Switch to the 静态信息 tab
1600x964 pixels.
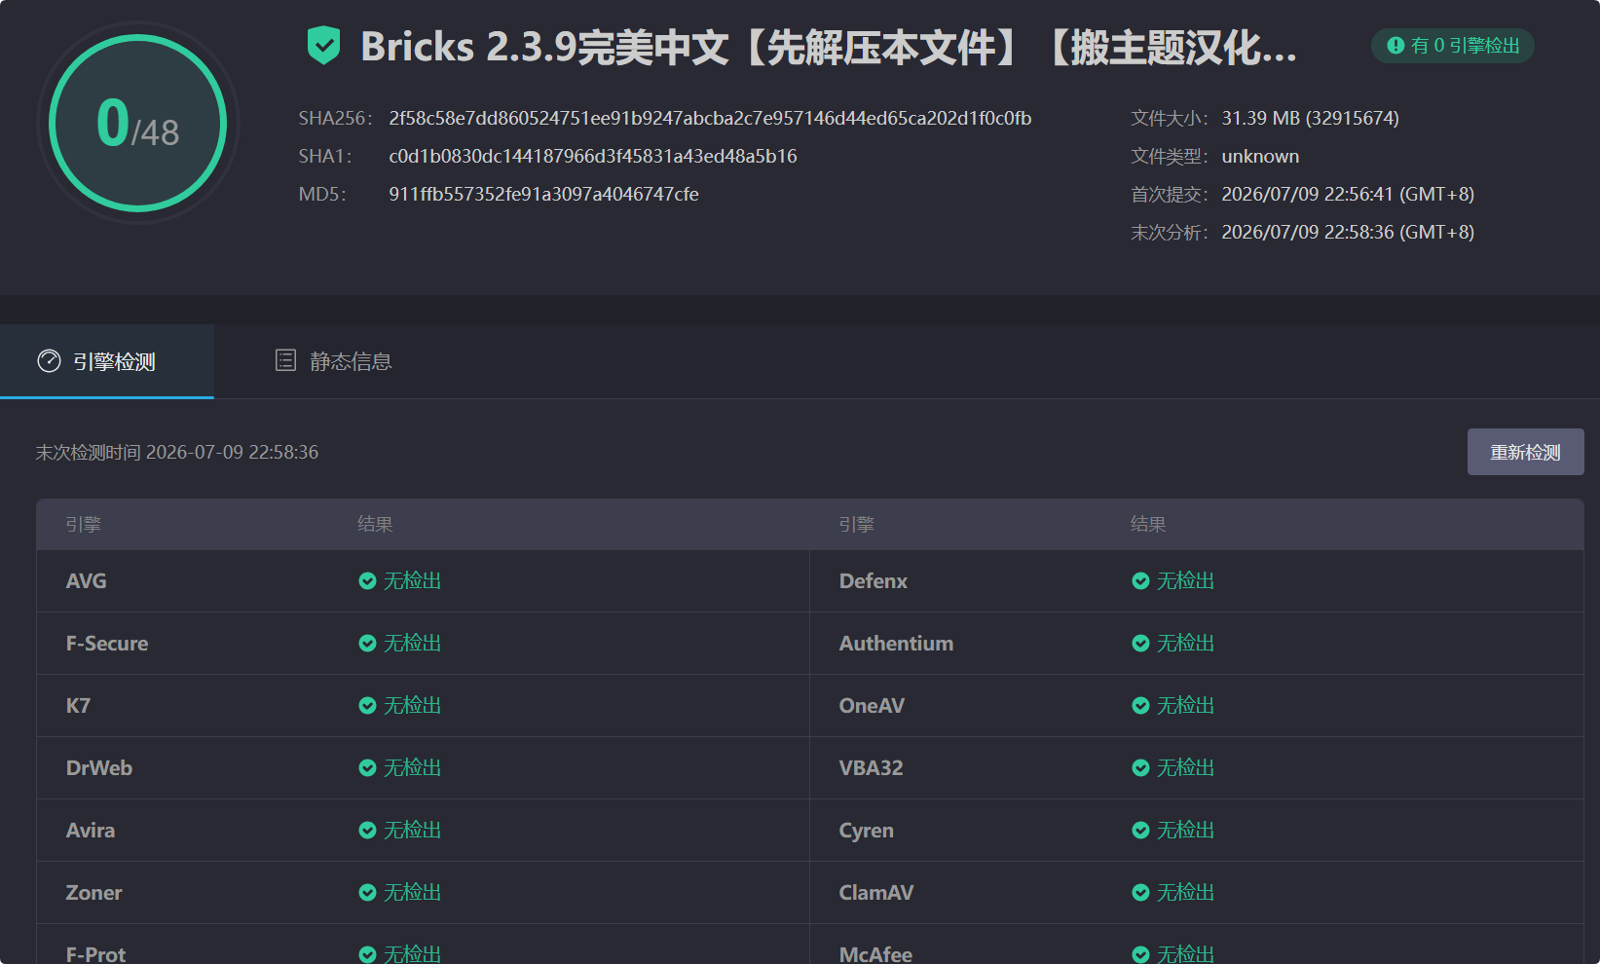[x=333, y=361]
